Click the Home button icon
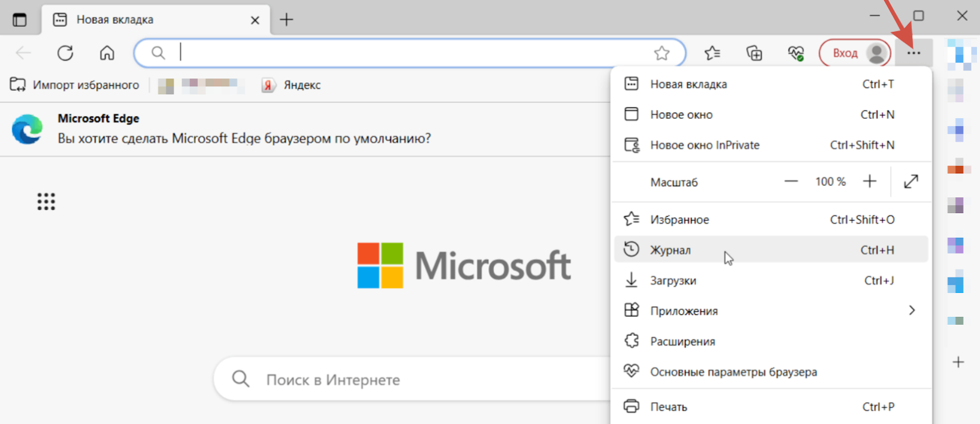980x424 pixels. [x=107, y=53]
